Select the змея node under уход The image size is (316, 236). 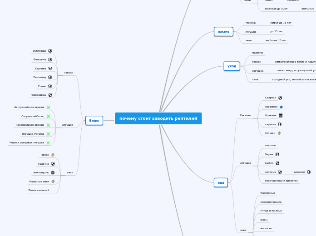pyautogui.click(x=255, y=79)
